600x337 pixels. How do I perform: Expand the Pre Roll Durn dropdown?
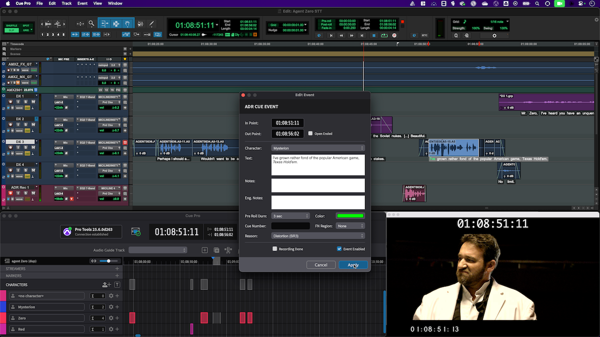pyautogui.click(x=290, y=216)
